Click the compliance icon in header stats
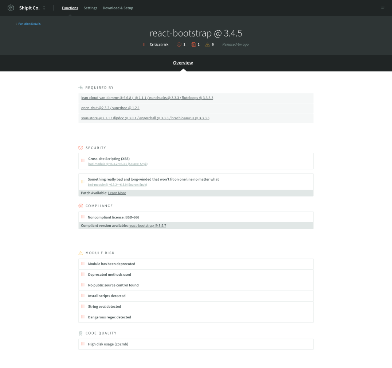The height and width of the screenshot is (368, 392). 193,44
